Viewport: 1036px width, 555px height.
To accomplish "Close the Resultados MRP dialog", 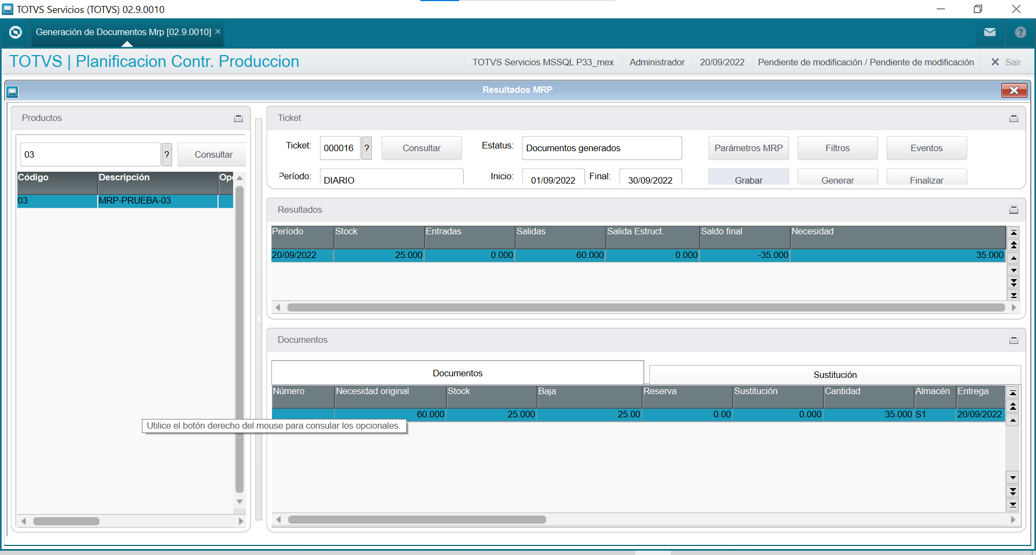I will pyautogui.click(x=1014, y=90).
